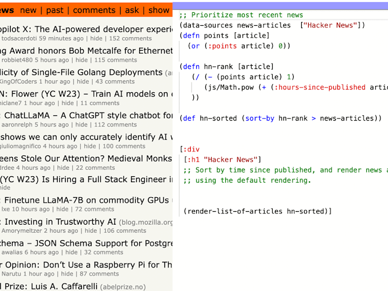This screenshot has width=388, height=291.
Task: Open the 'past' link in Hacker News header
Action: coord(54,10)
